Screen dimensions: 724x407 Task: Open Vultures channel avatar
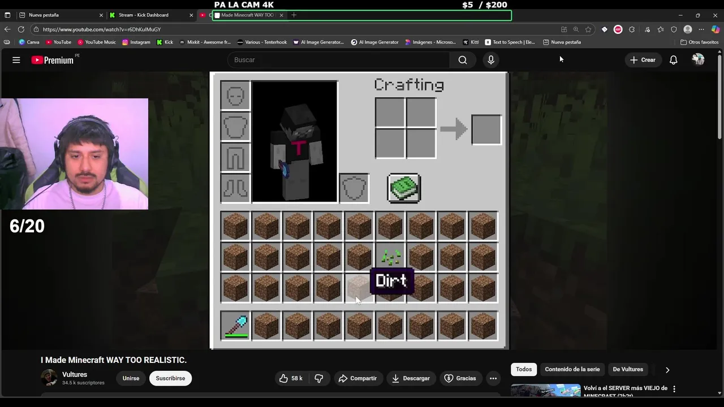tap(49, 378)
